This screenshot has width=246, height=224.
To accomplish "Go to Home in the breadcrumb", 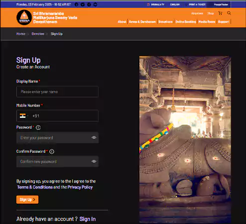I will 21,34.
